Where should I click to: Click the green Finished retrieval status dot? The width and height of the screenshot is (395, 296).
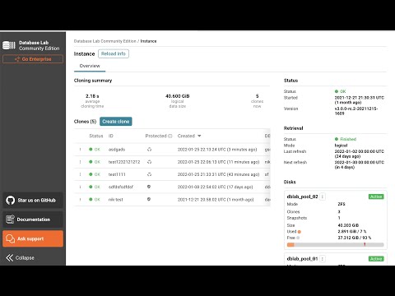337,139
